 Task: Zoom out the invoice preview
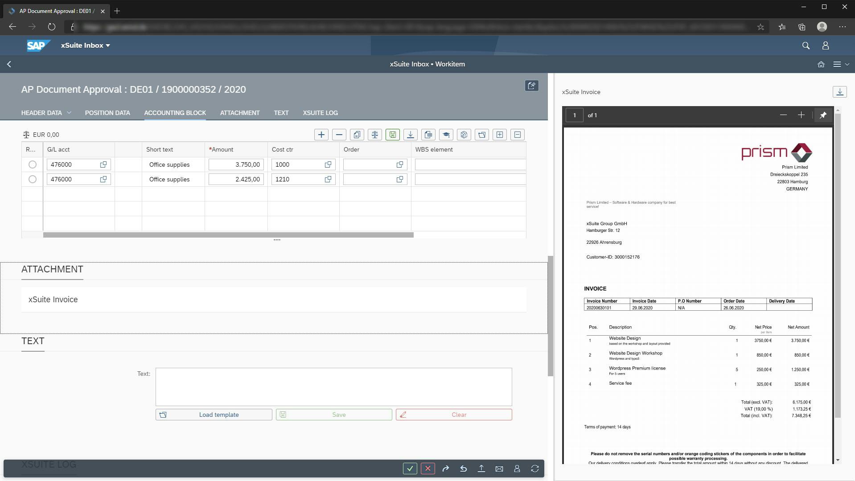click(x=783, y=115)
